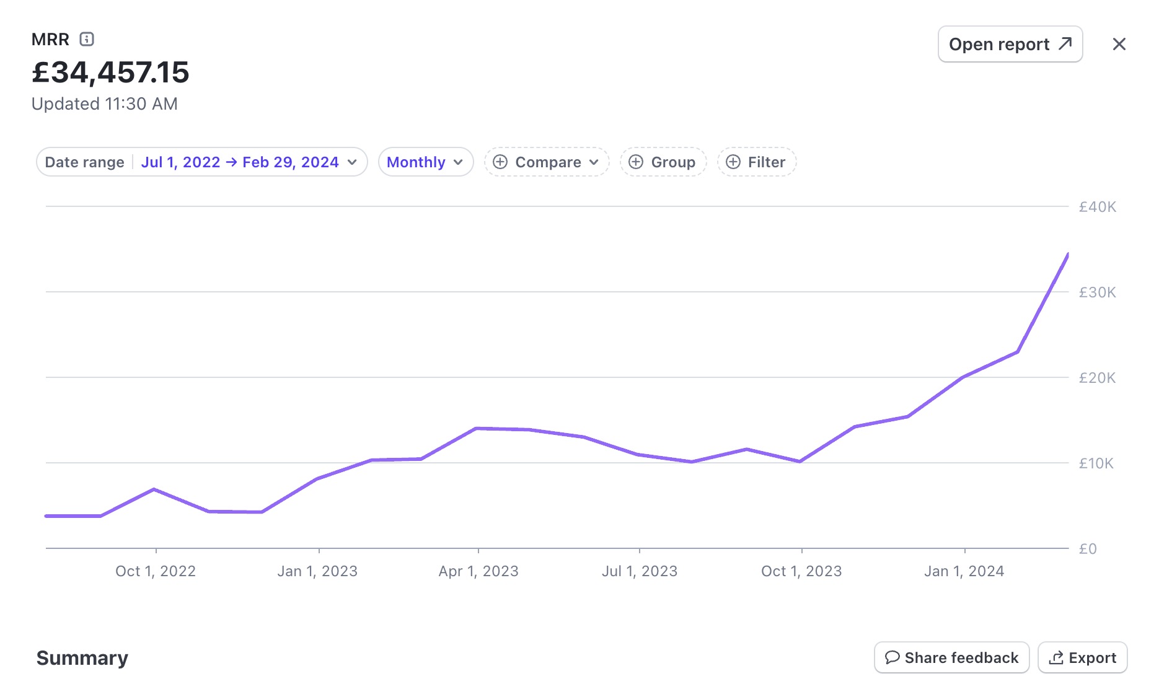Screen dimensions: 1159x684
Task: Click the MRR info icon
Action: click(x=87, y=40)
